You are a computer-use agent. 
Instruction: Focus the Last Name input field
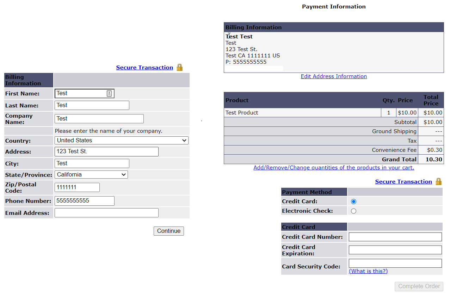[x=92, y=105]
